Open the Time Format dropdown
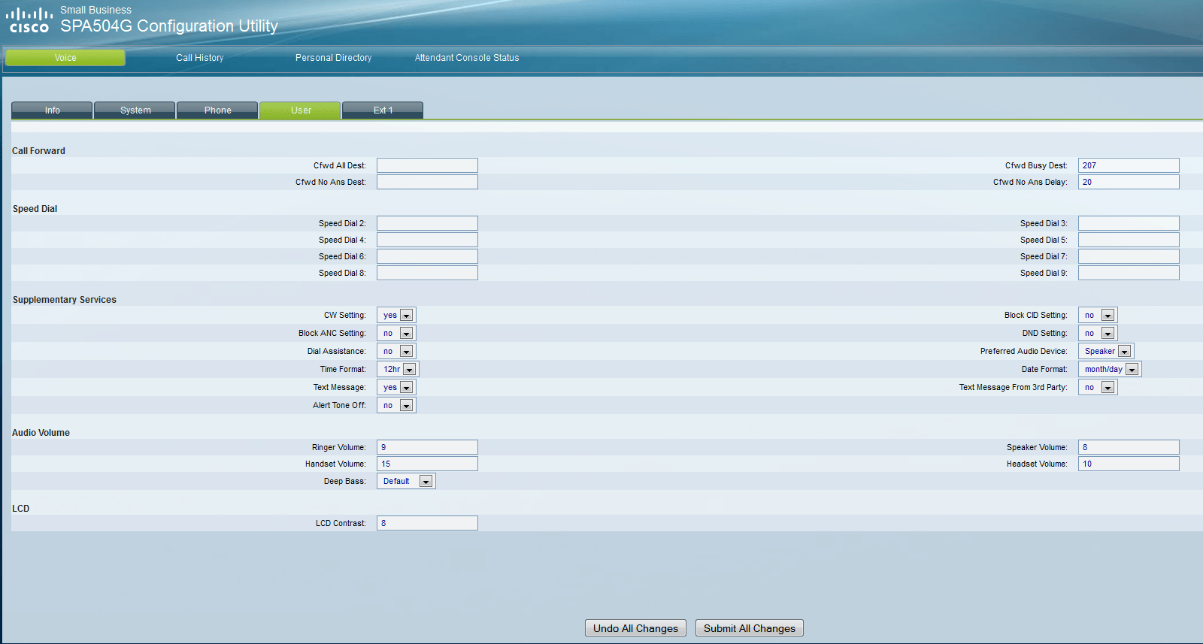 click(398, 369)
